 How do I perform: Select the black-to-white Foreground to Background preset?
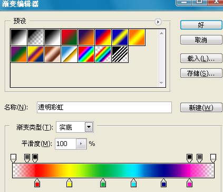(x=19, y=37)
